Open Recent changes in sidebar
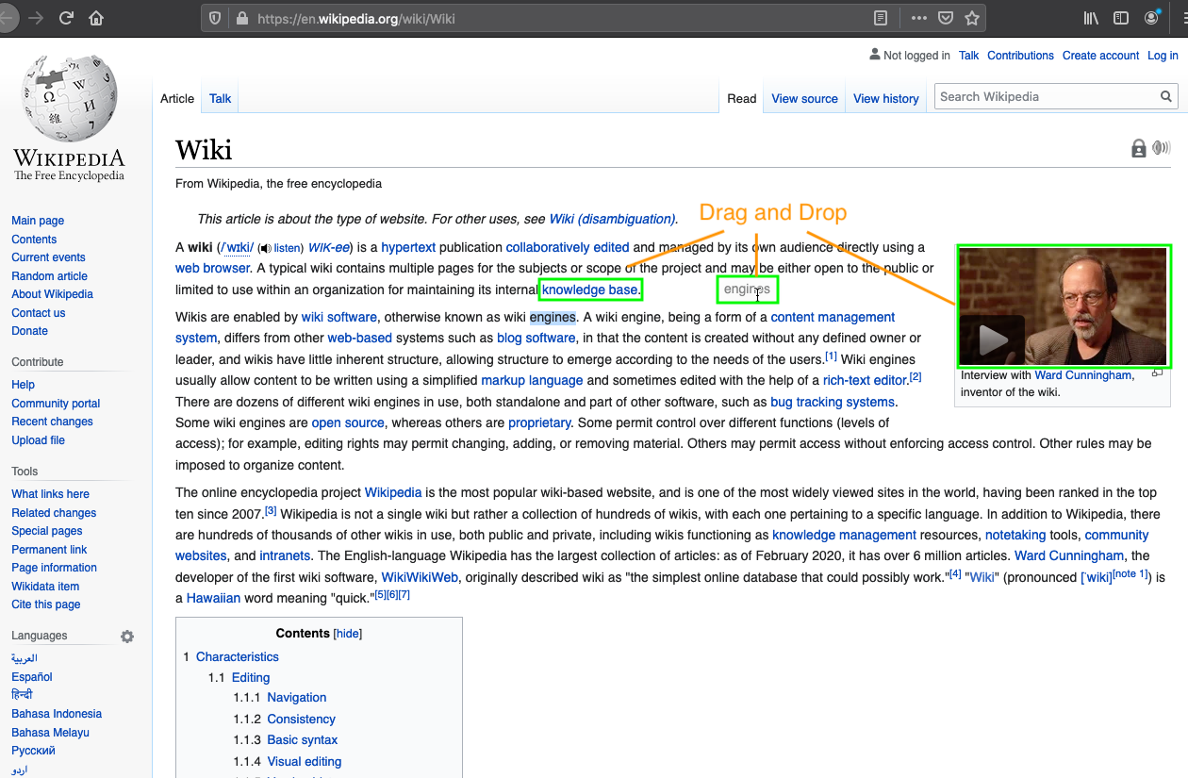The width and height of the screenshot is (1188, 778). 52,422
